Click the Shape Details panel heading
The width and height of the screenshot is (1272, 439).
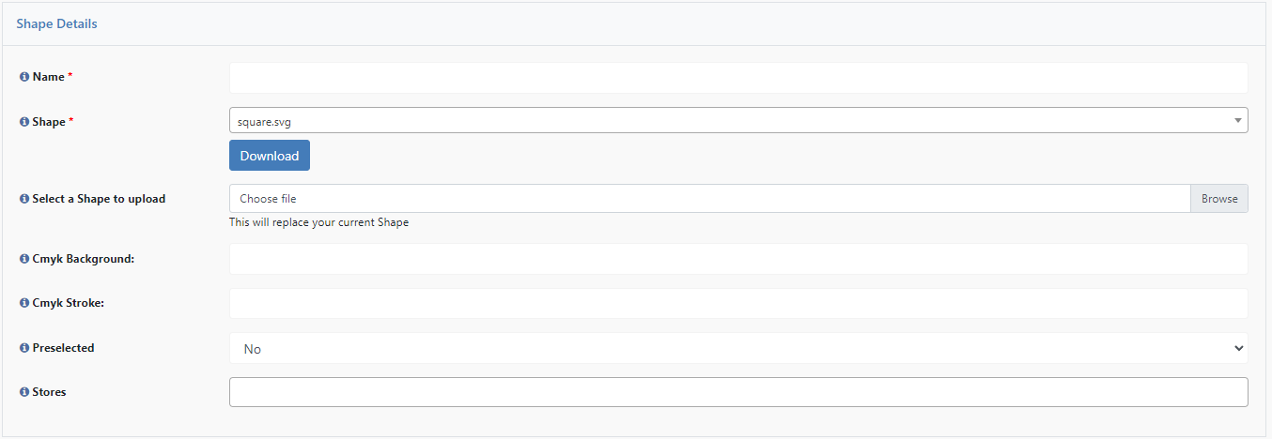[56, 23]
